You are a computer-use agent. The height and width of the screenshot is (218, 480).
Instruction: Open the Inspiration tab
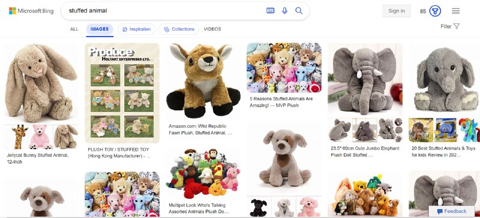[x=137, y=29]
